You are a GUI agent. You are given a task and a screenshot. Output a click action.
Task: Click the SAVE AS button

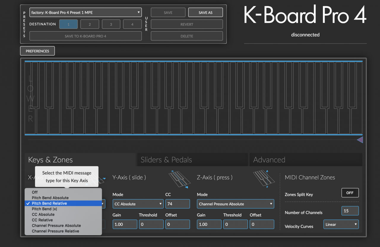click(205, 12)
